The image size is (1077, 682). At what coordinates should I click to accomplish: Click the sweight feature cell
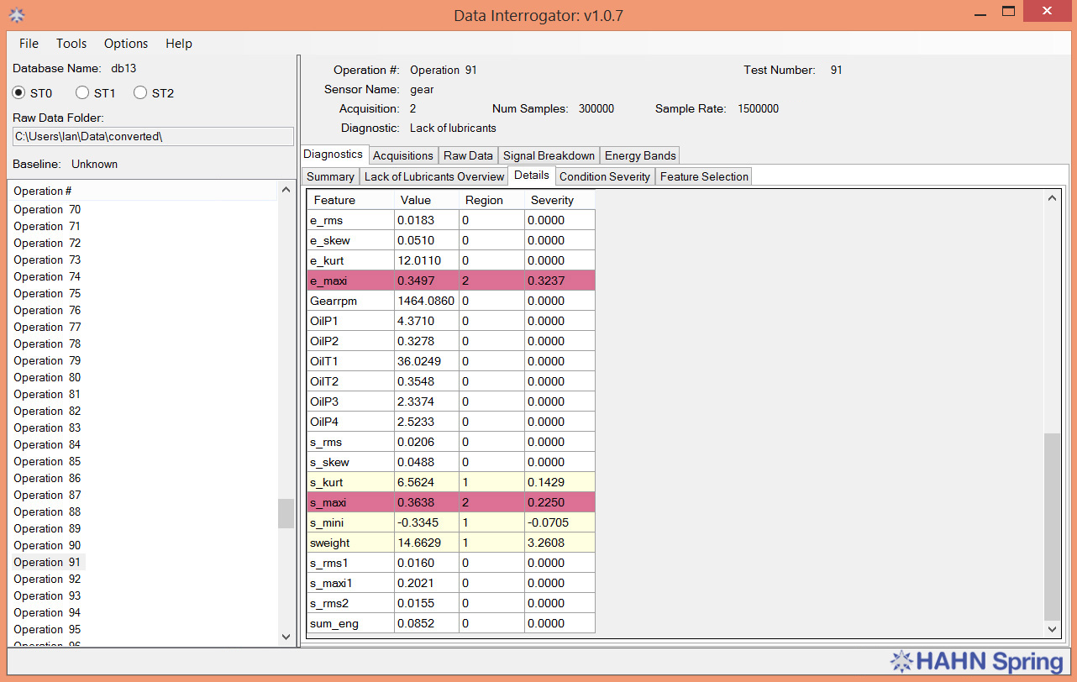350,543
